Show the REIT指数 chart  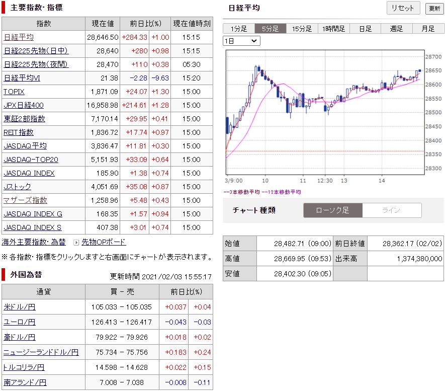coord(19,133)
